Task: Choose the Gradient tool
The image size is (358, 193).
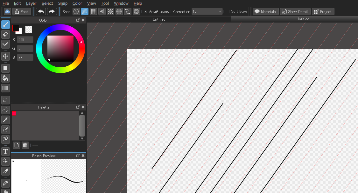Action: [x=5, y=88]
